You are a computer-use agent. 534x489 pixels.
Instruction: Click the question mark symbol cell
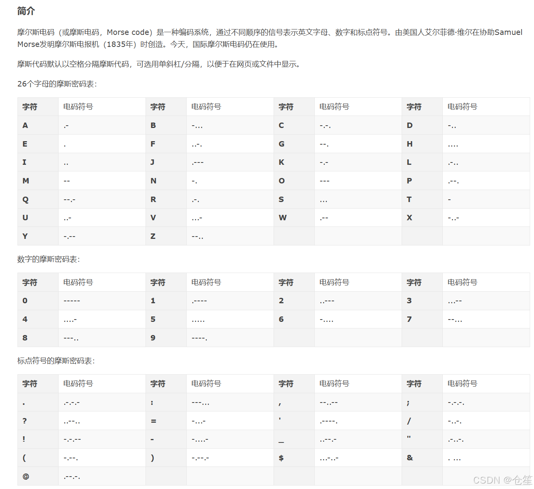[x=38, y=421]
